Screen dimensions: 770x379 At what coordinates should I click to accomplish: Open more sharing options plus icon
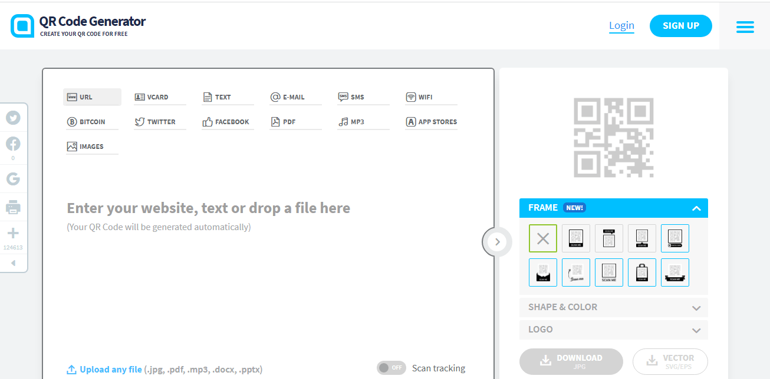[13, 233]
